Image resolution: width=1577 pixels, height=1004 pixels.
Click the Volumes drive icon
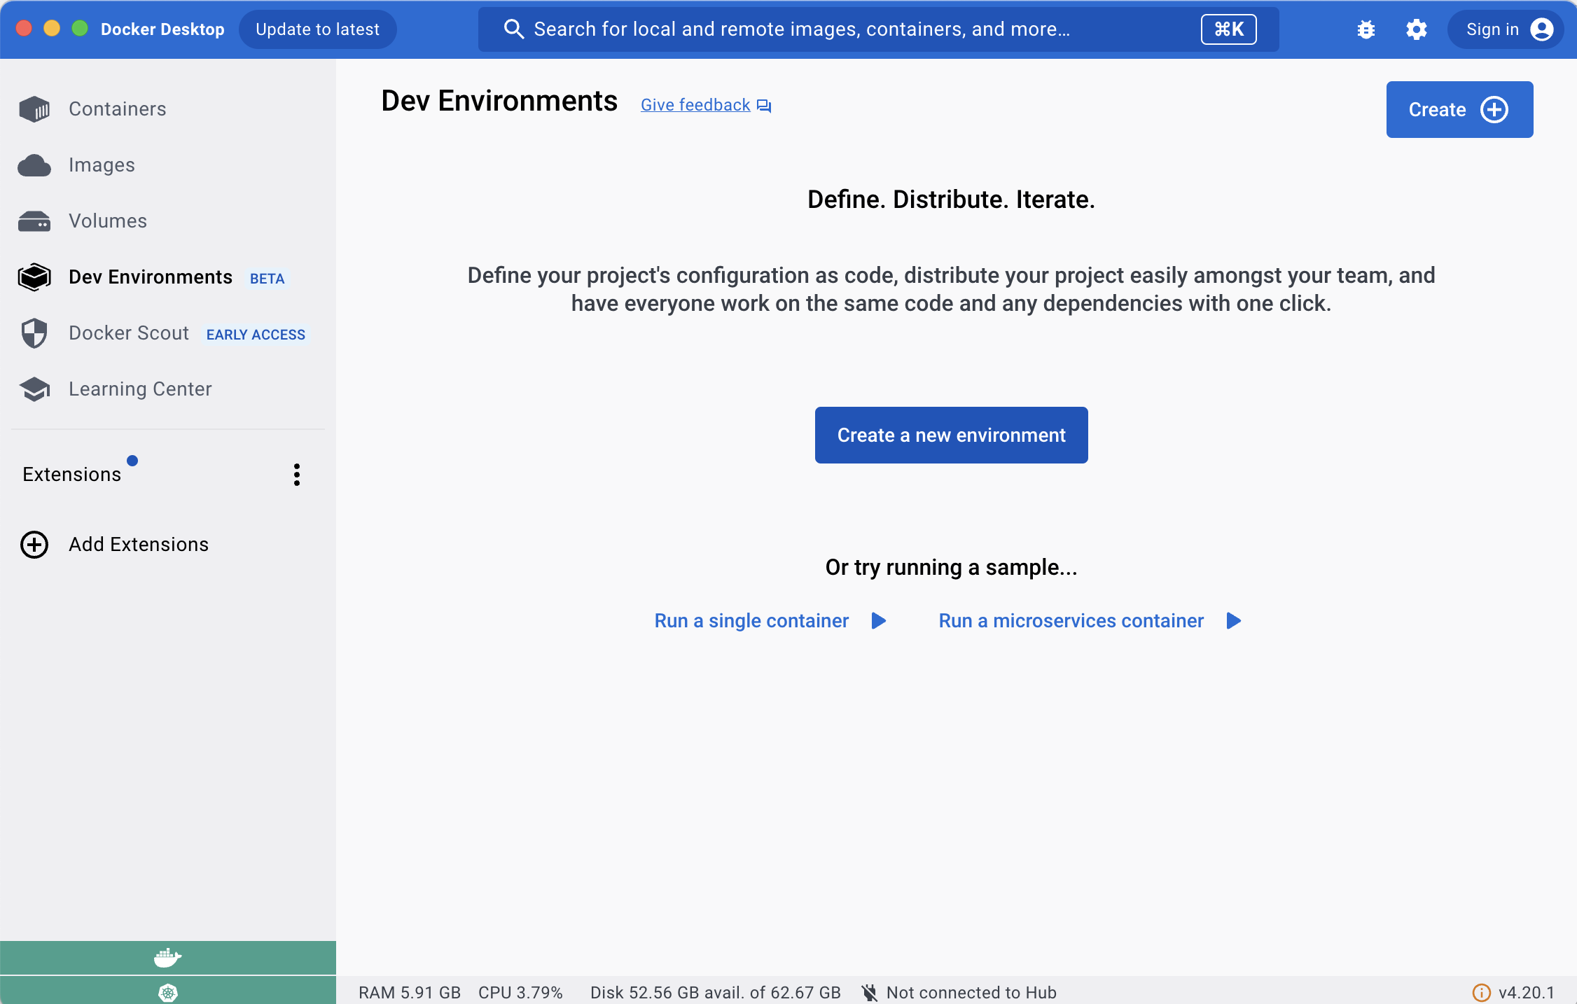(34, 221)
